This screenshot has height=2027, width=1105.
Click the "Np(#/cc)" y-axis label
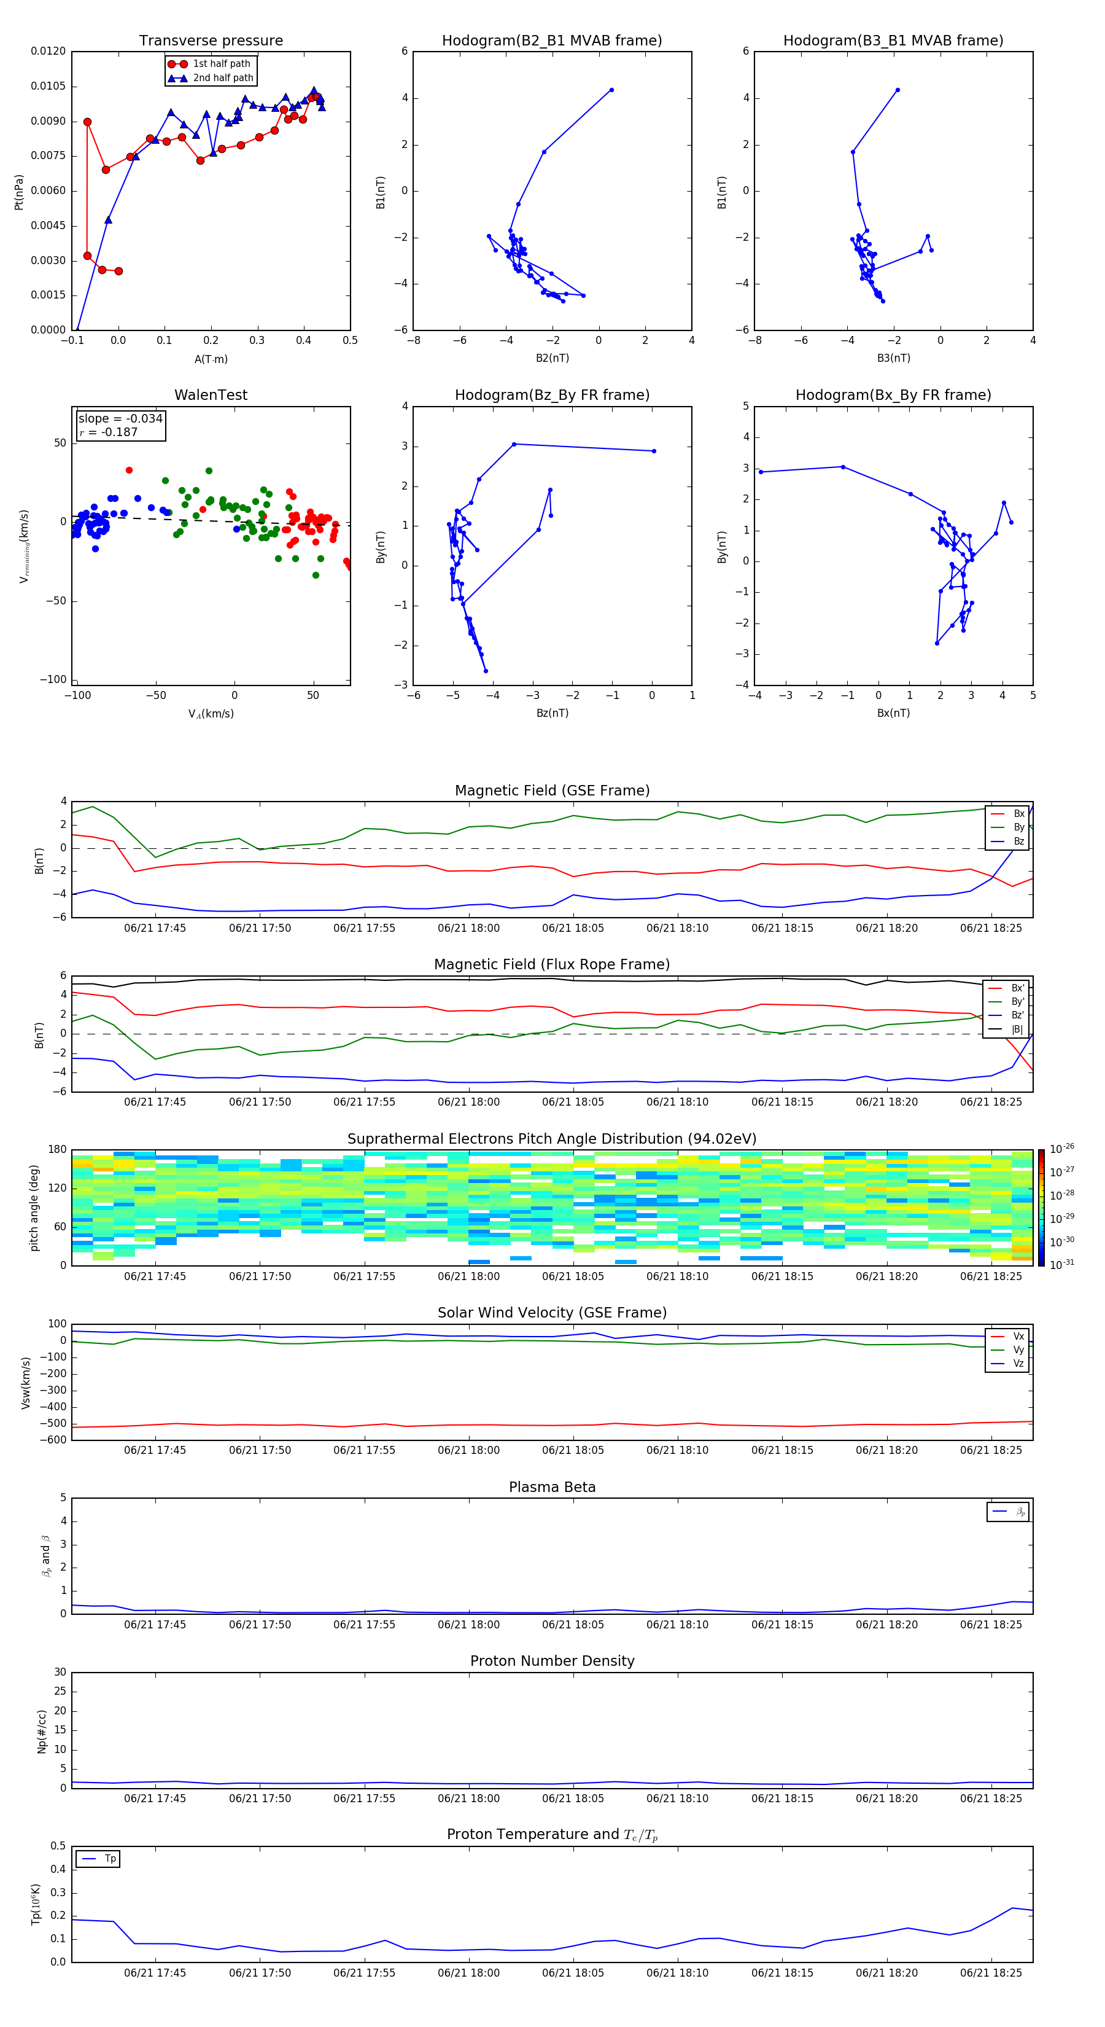42,1731
